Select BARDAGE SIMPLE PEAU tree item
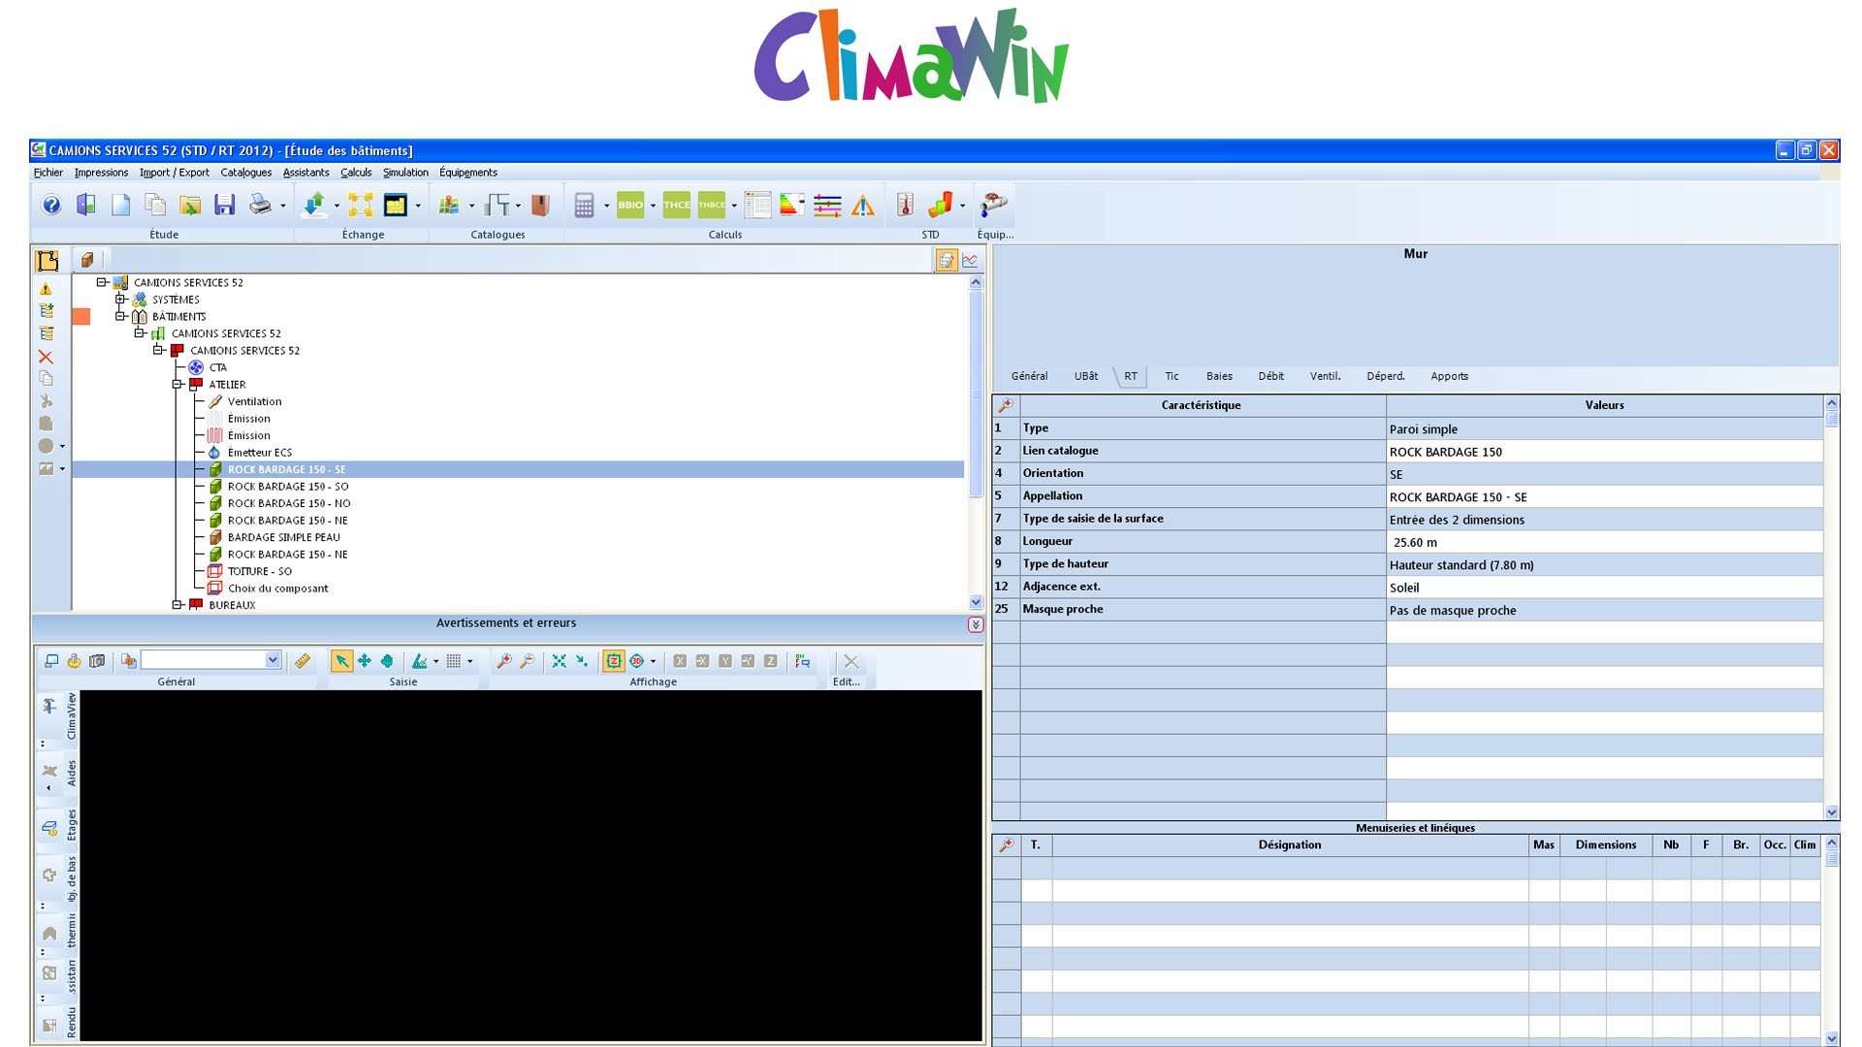The height and width of the screenshot is (1047, 1862). point(283,537)
